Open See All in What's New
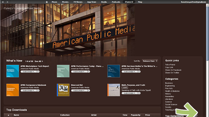The image size is (209, 117). tap(39, 61)
